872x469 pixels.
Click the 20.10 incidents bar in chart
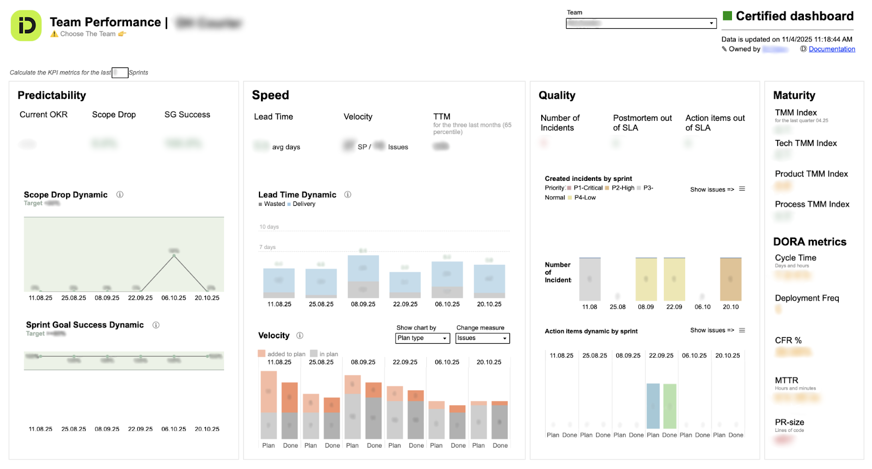[x=730, y=279]
